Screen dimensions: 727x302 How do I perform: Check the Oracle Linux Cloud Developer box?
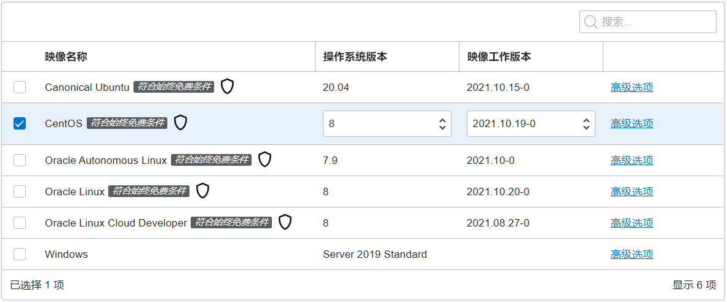[x=20, y=223]
